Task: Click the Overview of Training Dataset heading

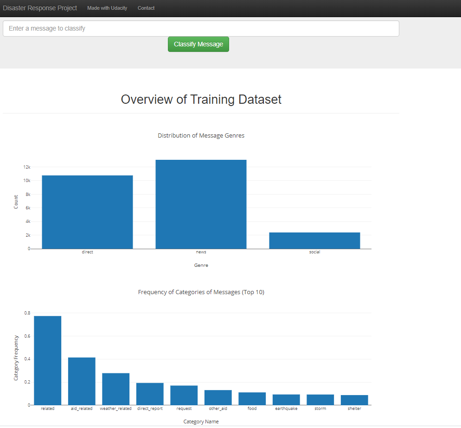Action: click(x=201, y=100)
